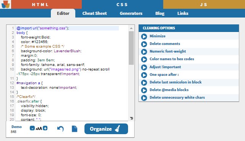
Task: Click the '#navigation a {' selector line
Action: [29, 83]
